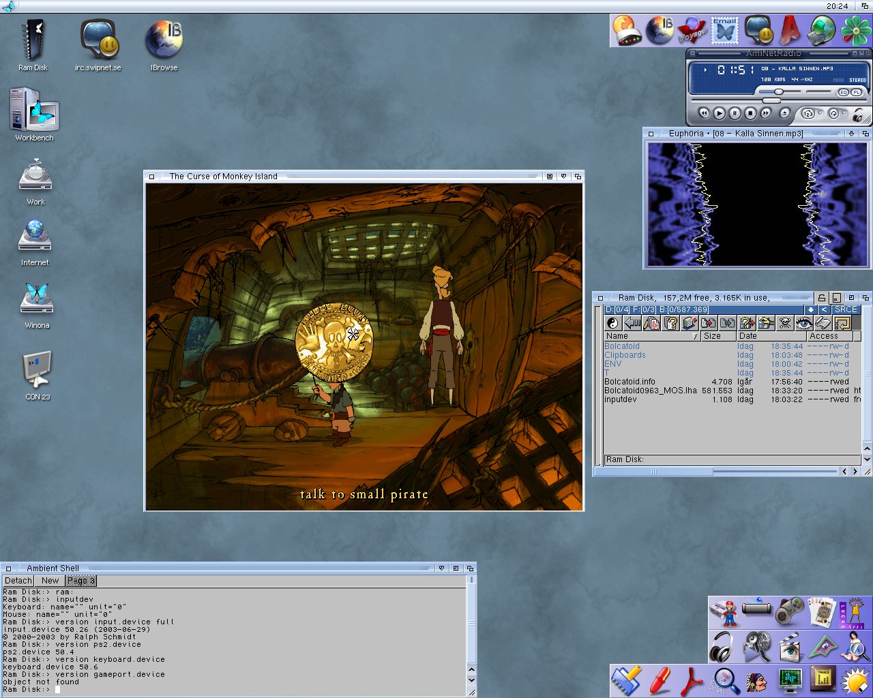Image resolution: width=873 pixels, height=698 pixels.
Task: Open the playing cards game icon
Action: 823,611
